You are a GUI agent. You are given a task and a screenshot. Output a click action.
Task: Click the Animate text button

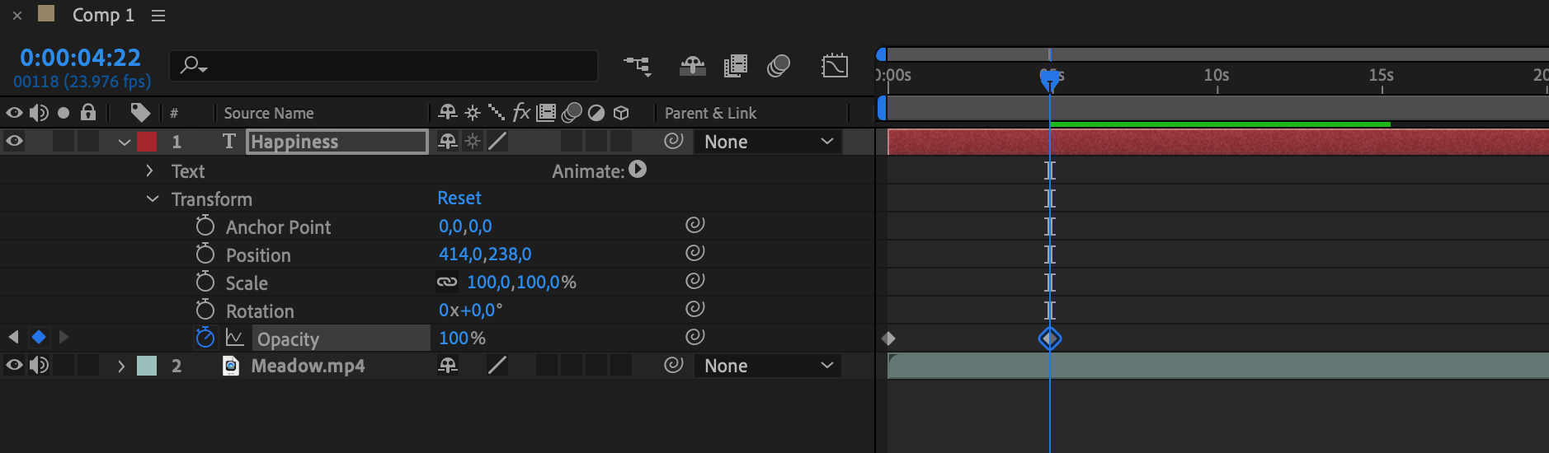(x=638, y=170)
